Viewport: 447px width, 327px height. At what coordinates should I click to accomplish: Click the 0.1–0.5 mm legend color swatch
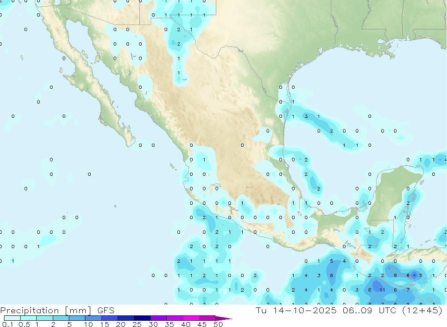[x=12, y=318]
